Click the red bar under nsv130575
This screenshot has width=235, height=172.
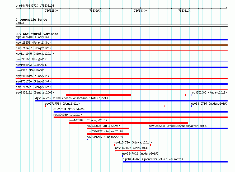coord(108,128)
